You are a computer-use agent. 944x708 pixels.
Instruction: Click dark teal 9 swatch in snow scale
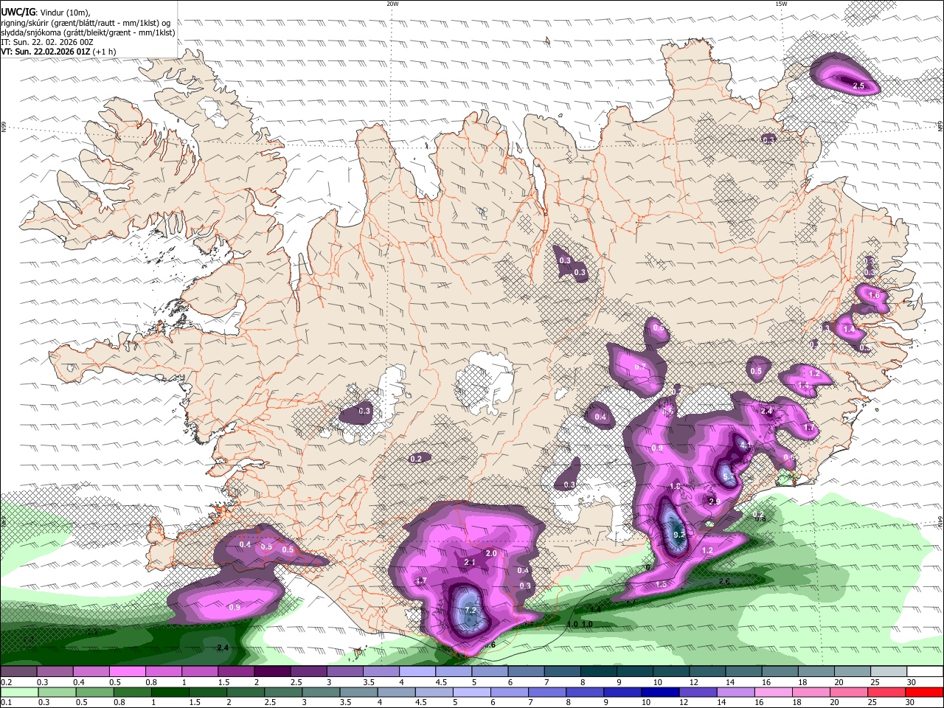(x=634, y=672)
